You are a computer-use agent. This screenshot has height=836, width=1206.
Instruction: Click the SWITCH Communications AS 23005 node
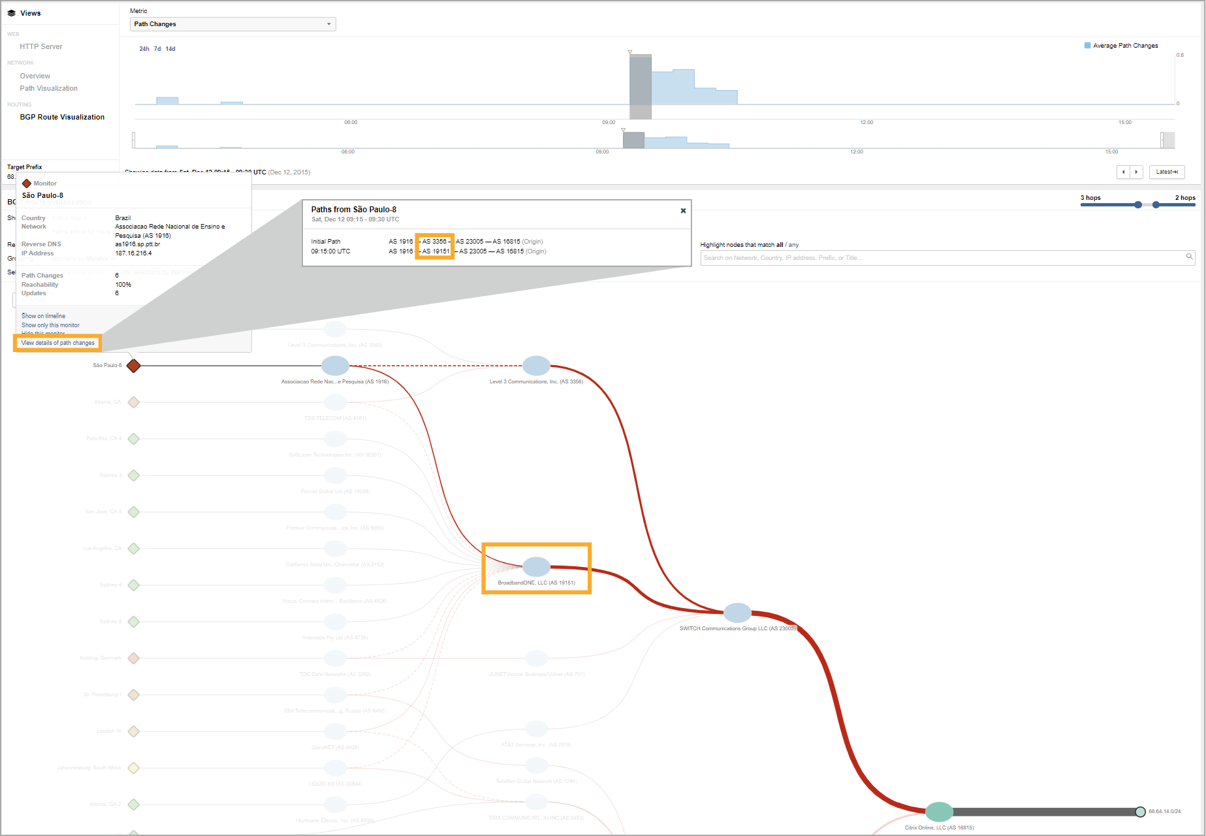737,613
